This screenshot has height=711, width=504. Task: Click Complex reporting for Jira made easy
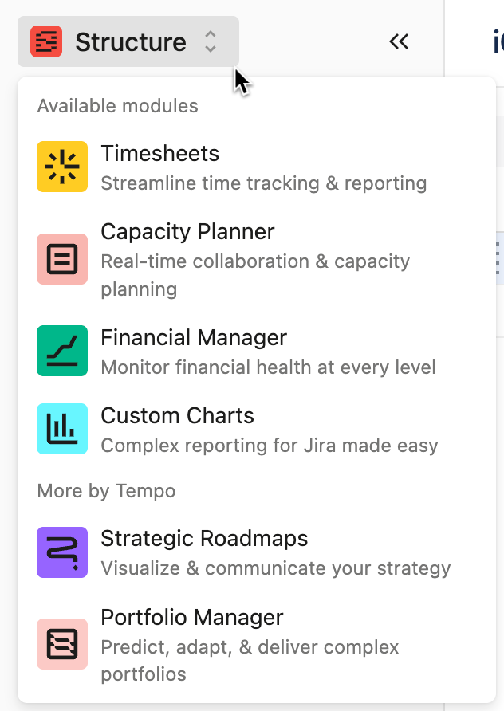point(270,446)
